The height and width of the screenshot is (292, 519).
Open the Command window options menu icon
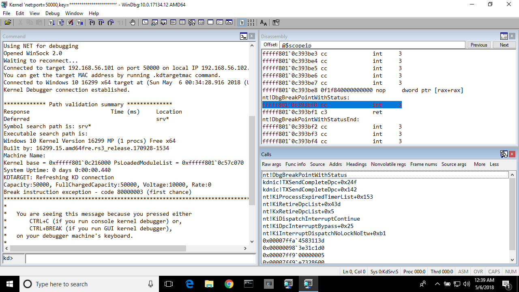pos(244,36)
